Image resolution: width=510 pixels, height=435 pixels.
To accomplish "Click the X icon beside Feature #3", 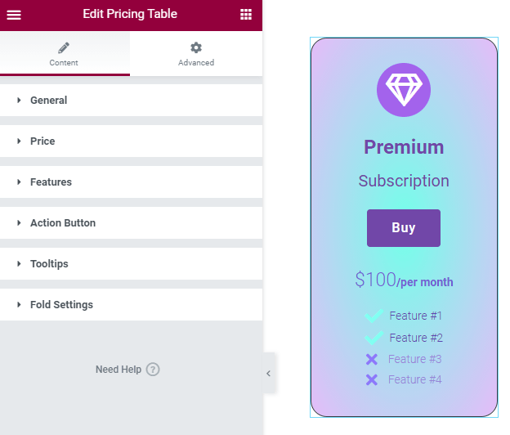I will 371,359.
